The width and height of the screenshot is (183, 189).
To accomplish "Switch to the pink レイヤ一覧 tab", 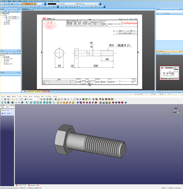I will coord(46,91).
